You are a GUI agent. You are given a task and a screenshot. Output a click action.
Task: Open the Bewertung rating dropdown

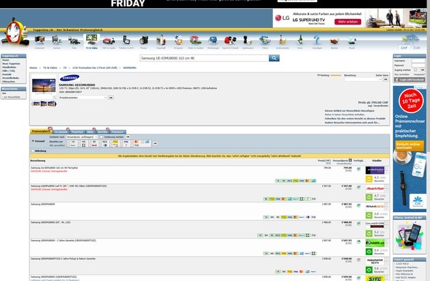363,79
